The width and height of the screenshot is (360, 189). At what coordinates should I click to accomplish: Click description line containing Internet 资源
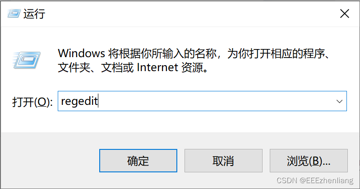tap(133, 67)
